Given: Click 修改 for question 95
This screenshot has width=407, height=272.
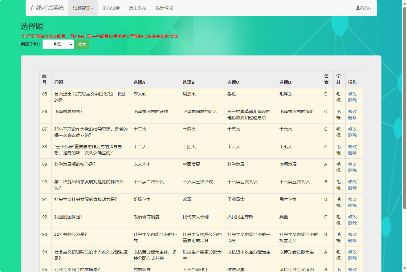Looking at the screenshot, I should click(352, 269).
